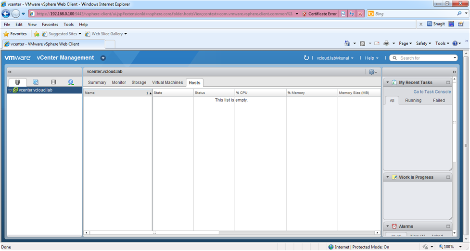Maximize the My Recent Tasks panel
470x251 pixels.
click(x=448, y=82)
